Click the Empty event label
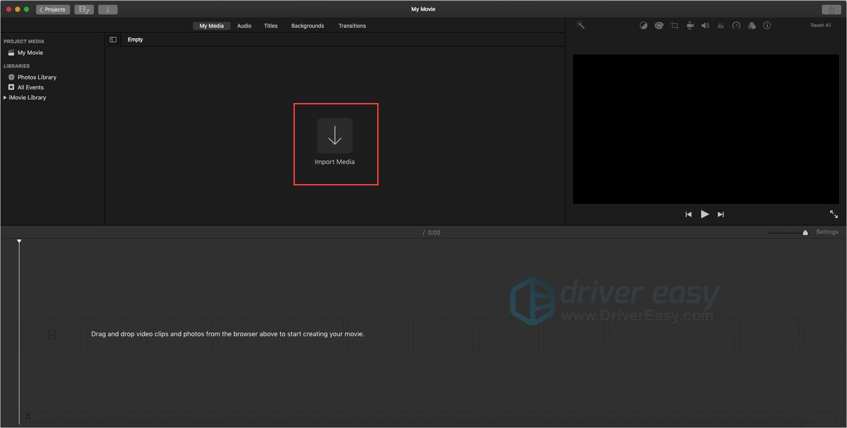Image resolution: width=847 pixels, height=428 pixels. coord(135,40)
